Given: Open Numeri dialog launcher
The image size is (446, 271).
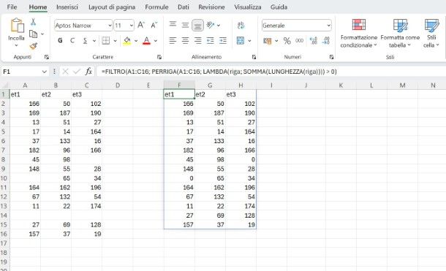Looking at the screenshot, I should click(331, 57).
